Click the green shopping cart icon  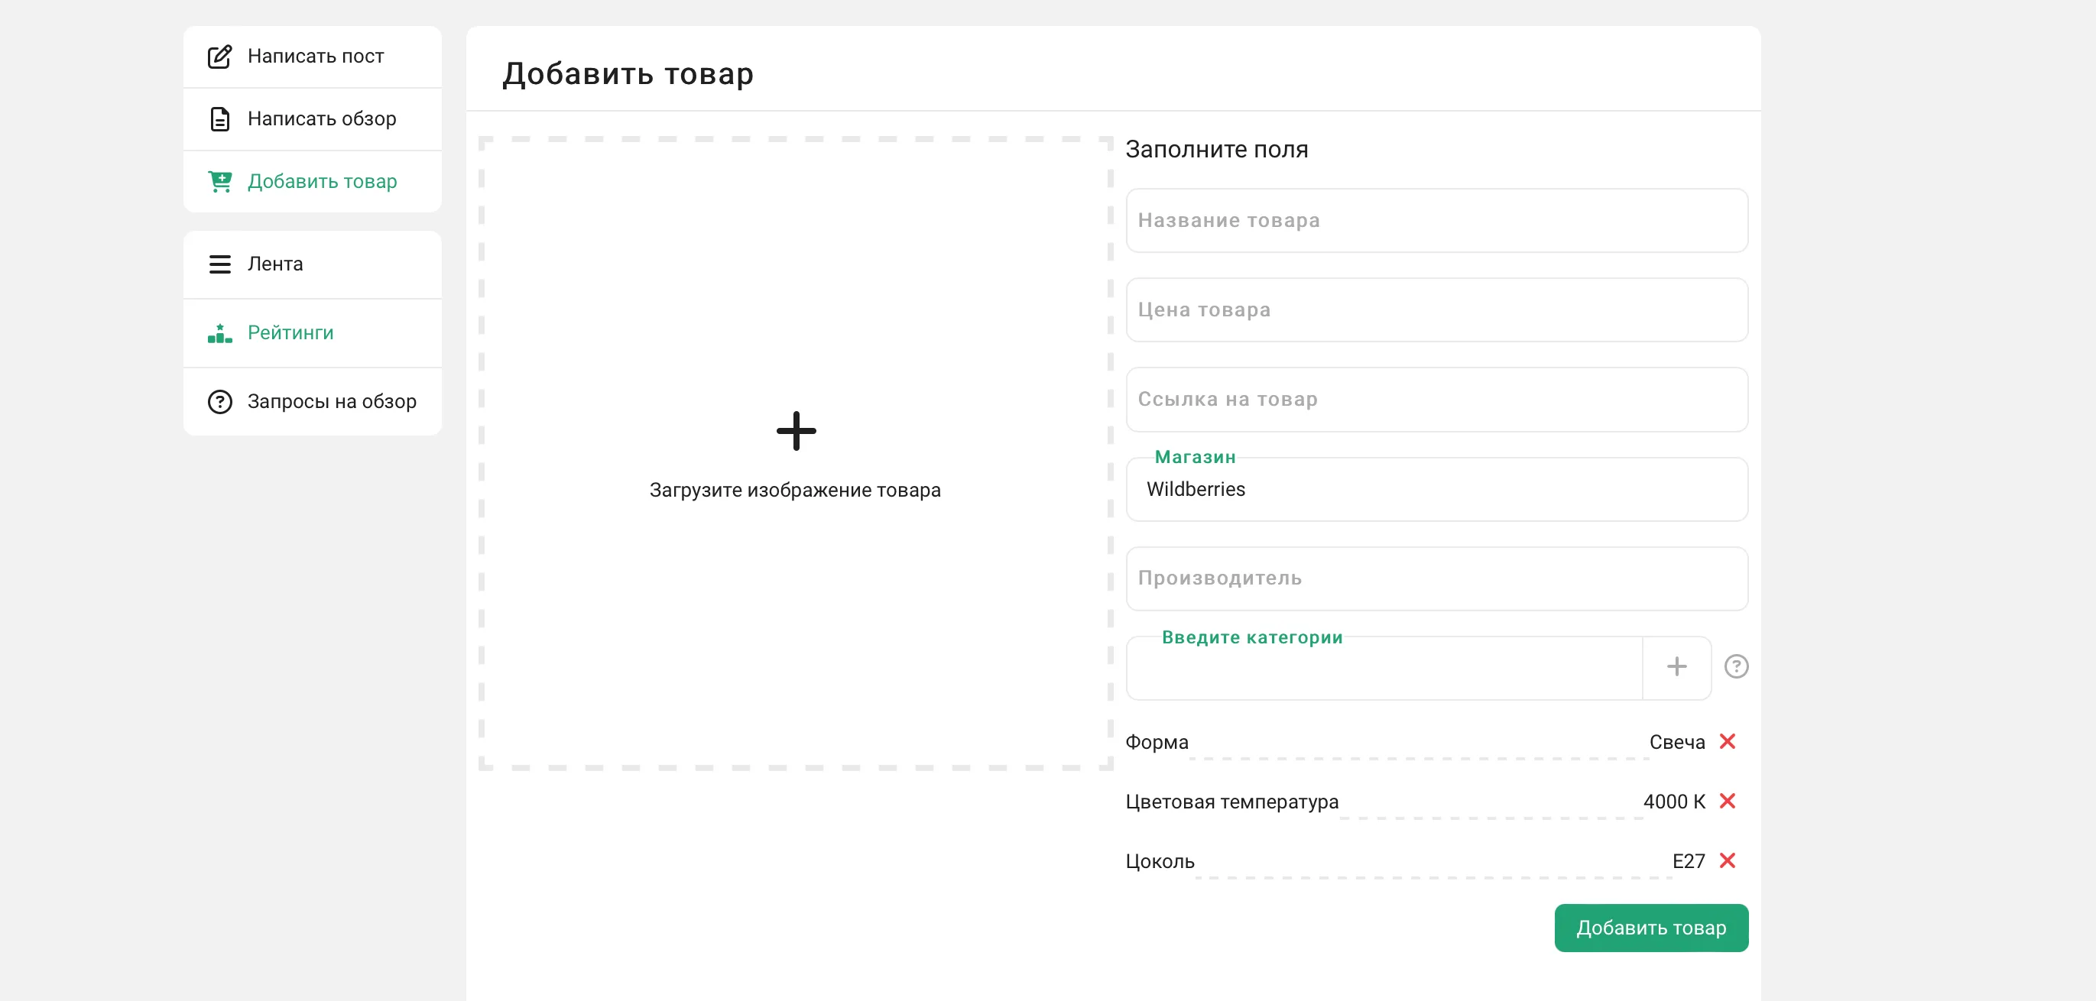219,181
